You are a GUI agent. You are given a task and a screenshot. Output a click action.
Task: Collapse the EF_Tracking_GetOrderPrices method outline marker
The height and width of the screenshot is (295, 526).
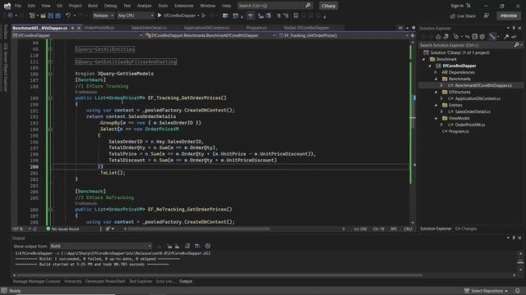click(x=50, y=98)
